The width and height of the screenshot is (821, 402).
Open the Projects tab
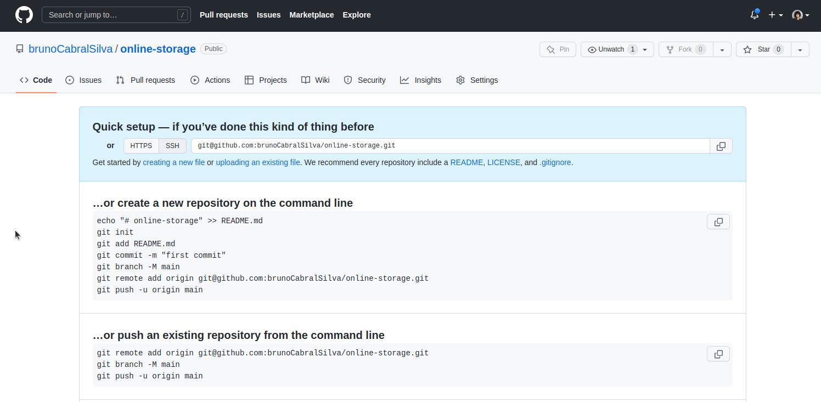pyautogui.click(x=266, y=80)
